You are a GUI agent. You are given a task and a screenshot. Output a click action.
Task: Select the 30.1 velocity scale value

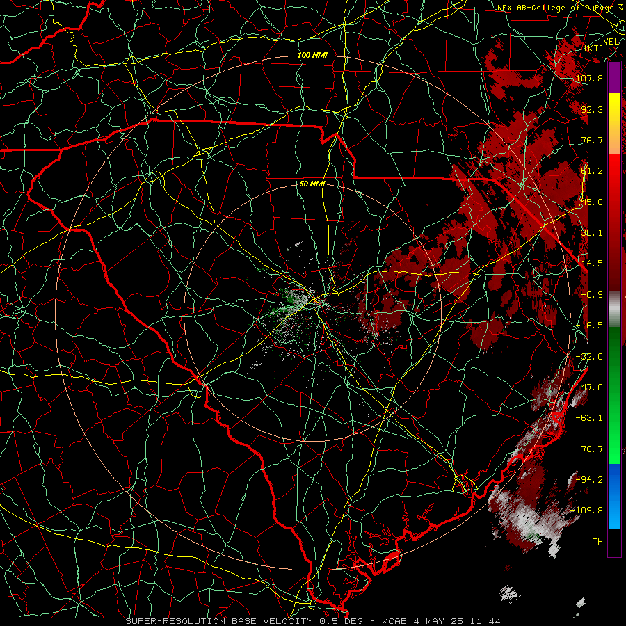(592, 233)
